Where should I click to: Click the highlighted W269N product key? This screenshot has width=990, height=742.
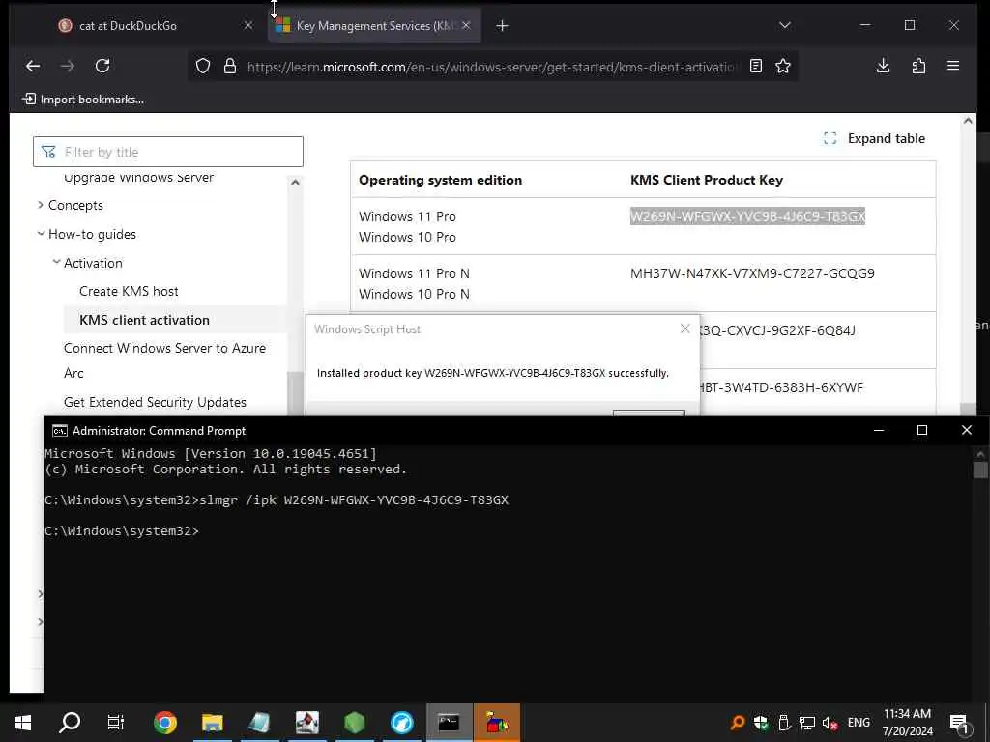tap(747, 216)
